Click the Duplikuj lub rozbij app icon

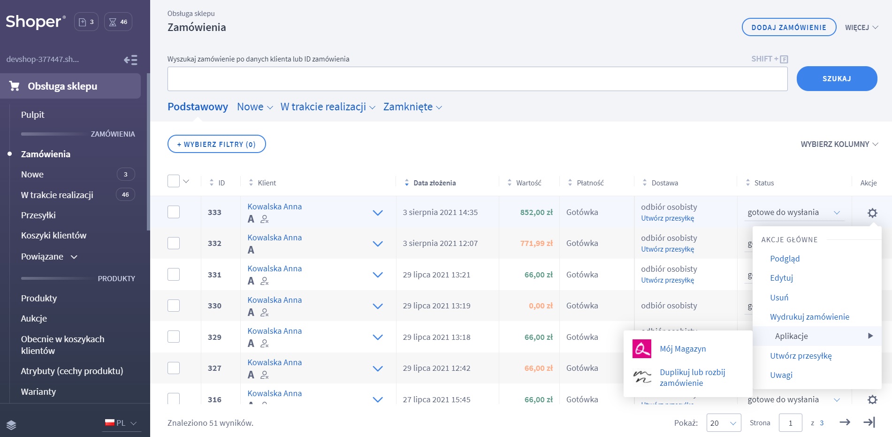[x=642, y=377]
